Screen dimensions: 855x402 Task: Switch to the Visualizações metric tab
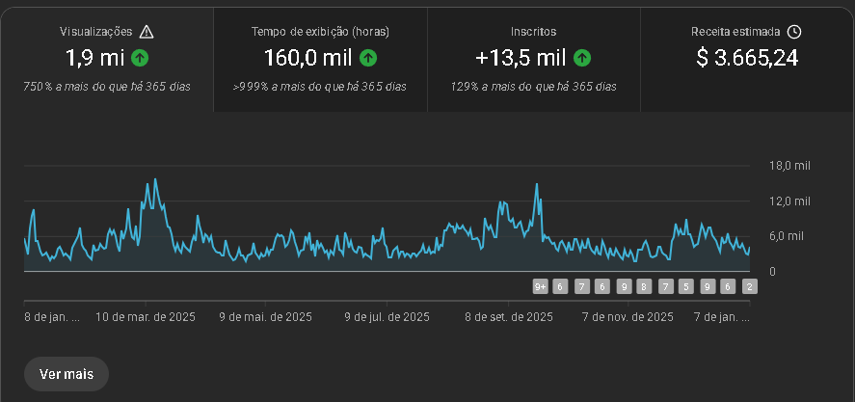[x=107, y=56]
